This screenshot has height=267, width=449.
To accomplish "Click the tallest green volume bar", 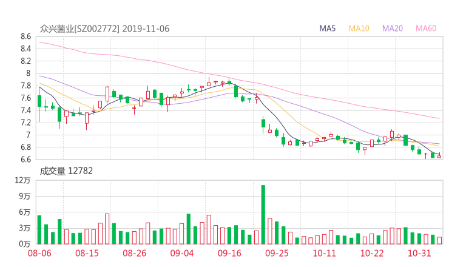I will [263, 215].
